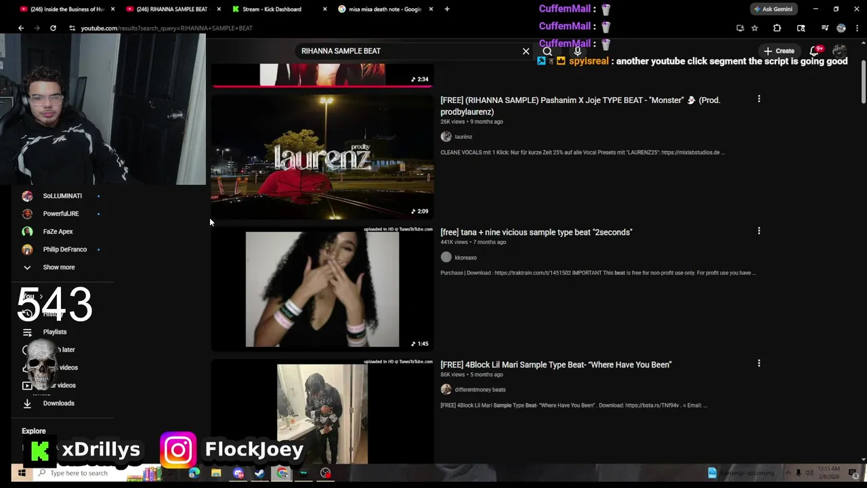Open differentmoney beats channel avatar
Image resolution: width=867 pixels, height=488 pixels.
pos(446,389)
